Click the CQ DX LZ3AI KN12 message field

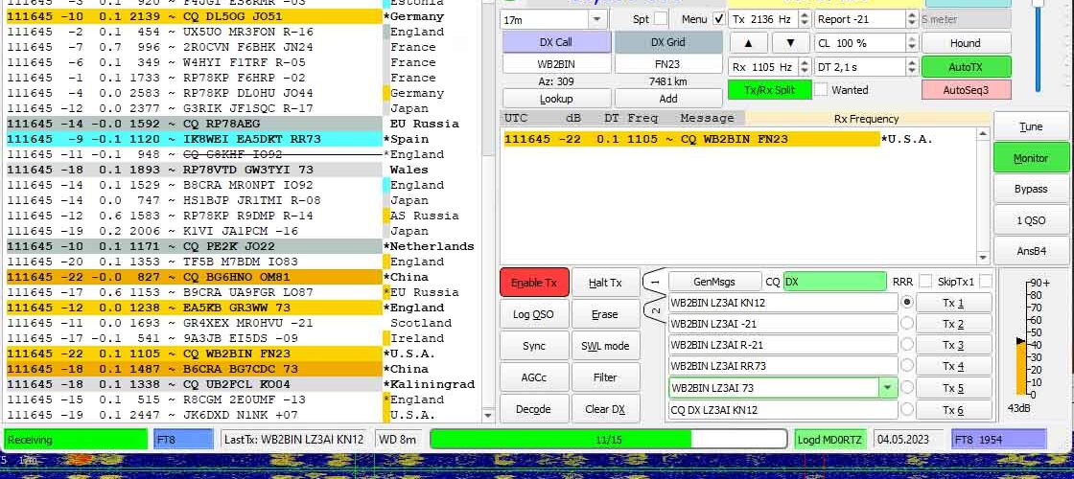pyautogui.click(x=782, y=409)
